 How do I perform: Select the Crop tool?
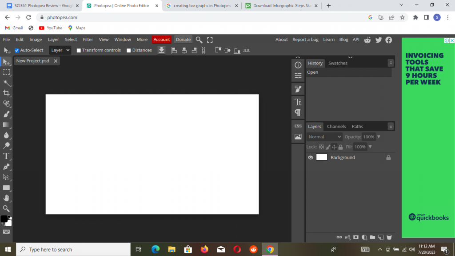tap(7, 93)
